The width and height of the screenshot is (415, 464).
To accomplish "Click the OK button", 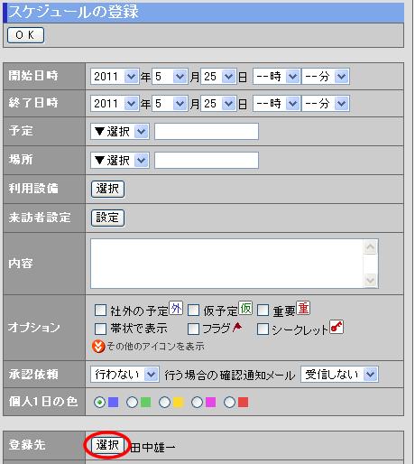I will (x=25, y=35).
